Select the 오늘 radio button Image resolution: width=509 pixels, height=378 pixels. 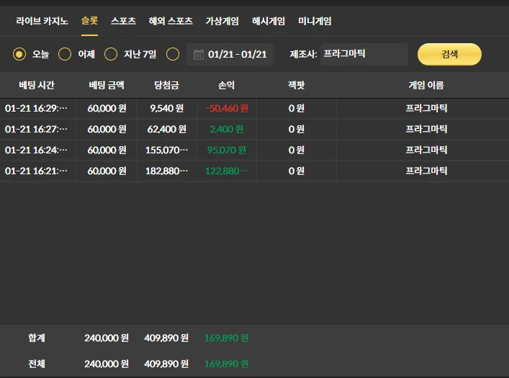click(x=19, y=54)
